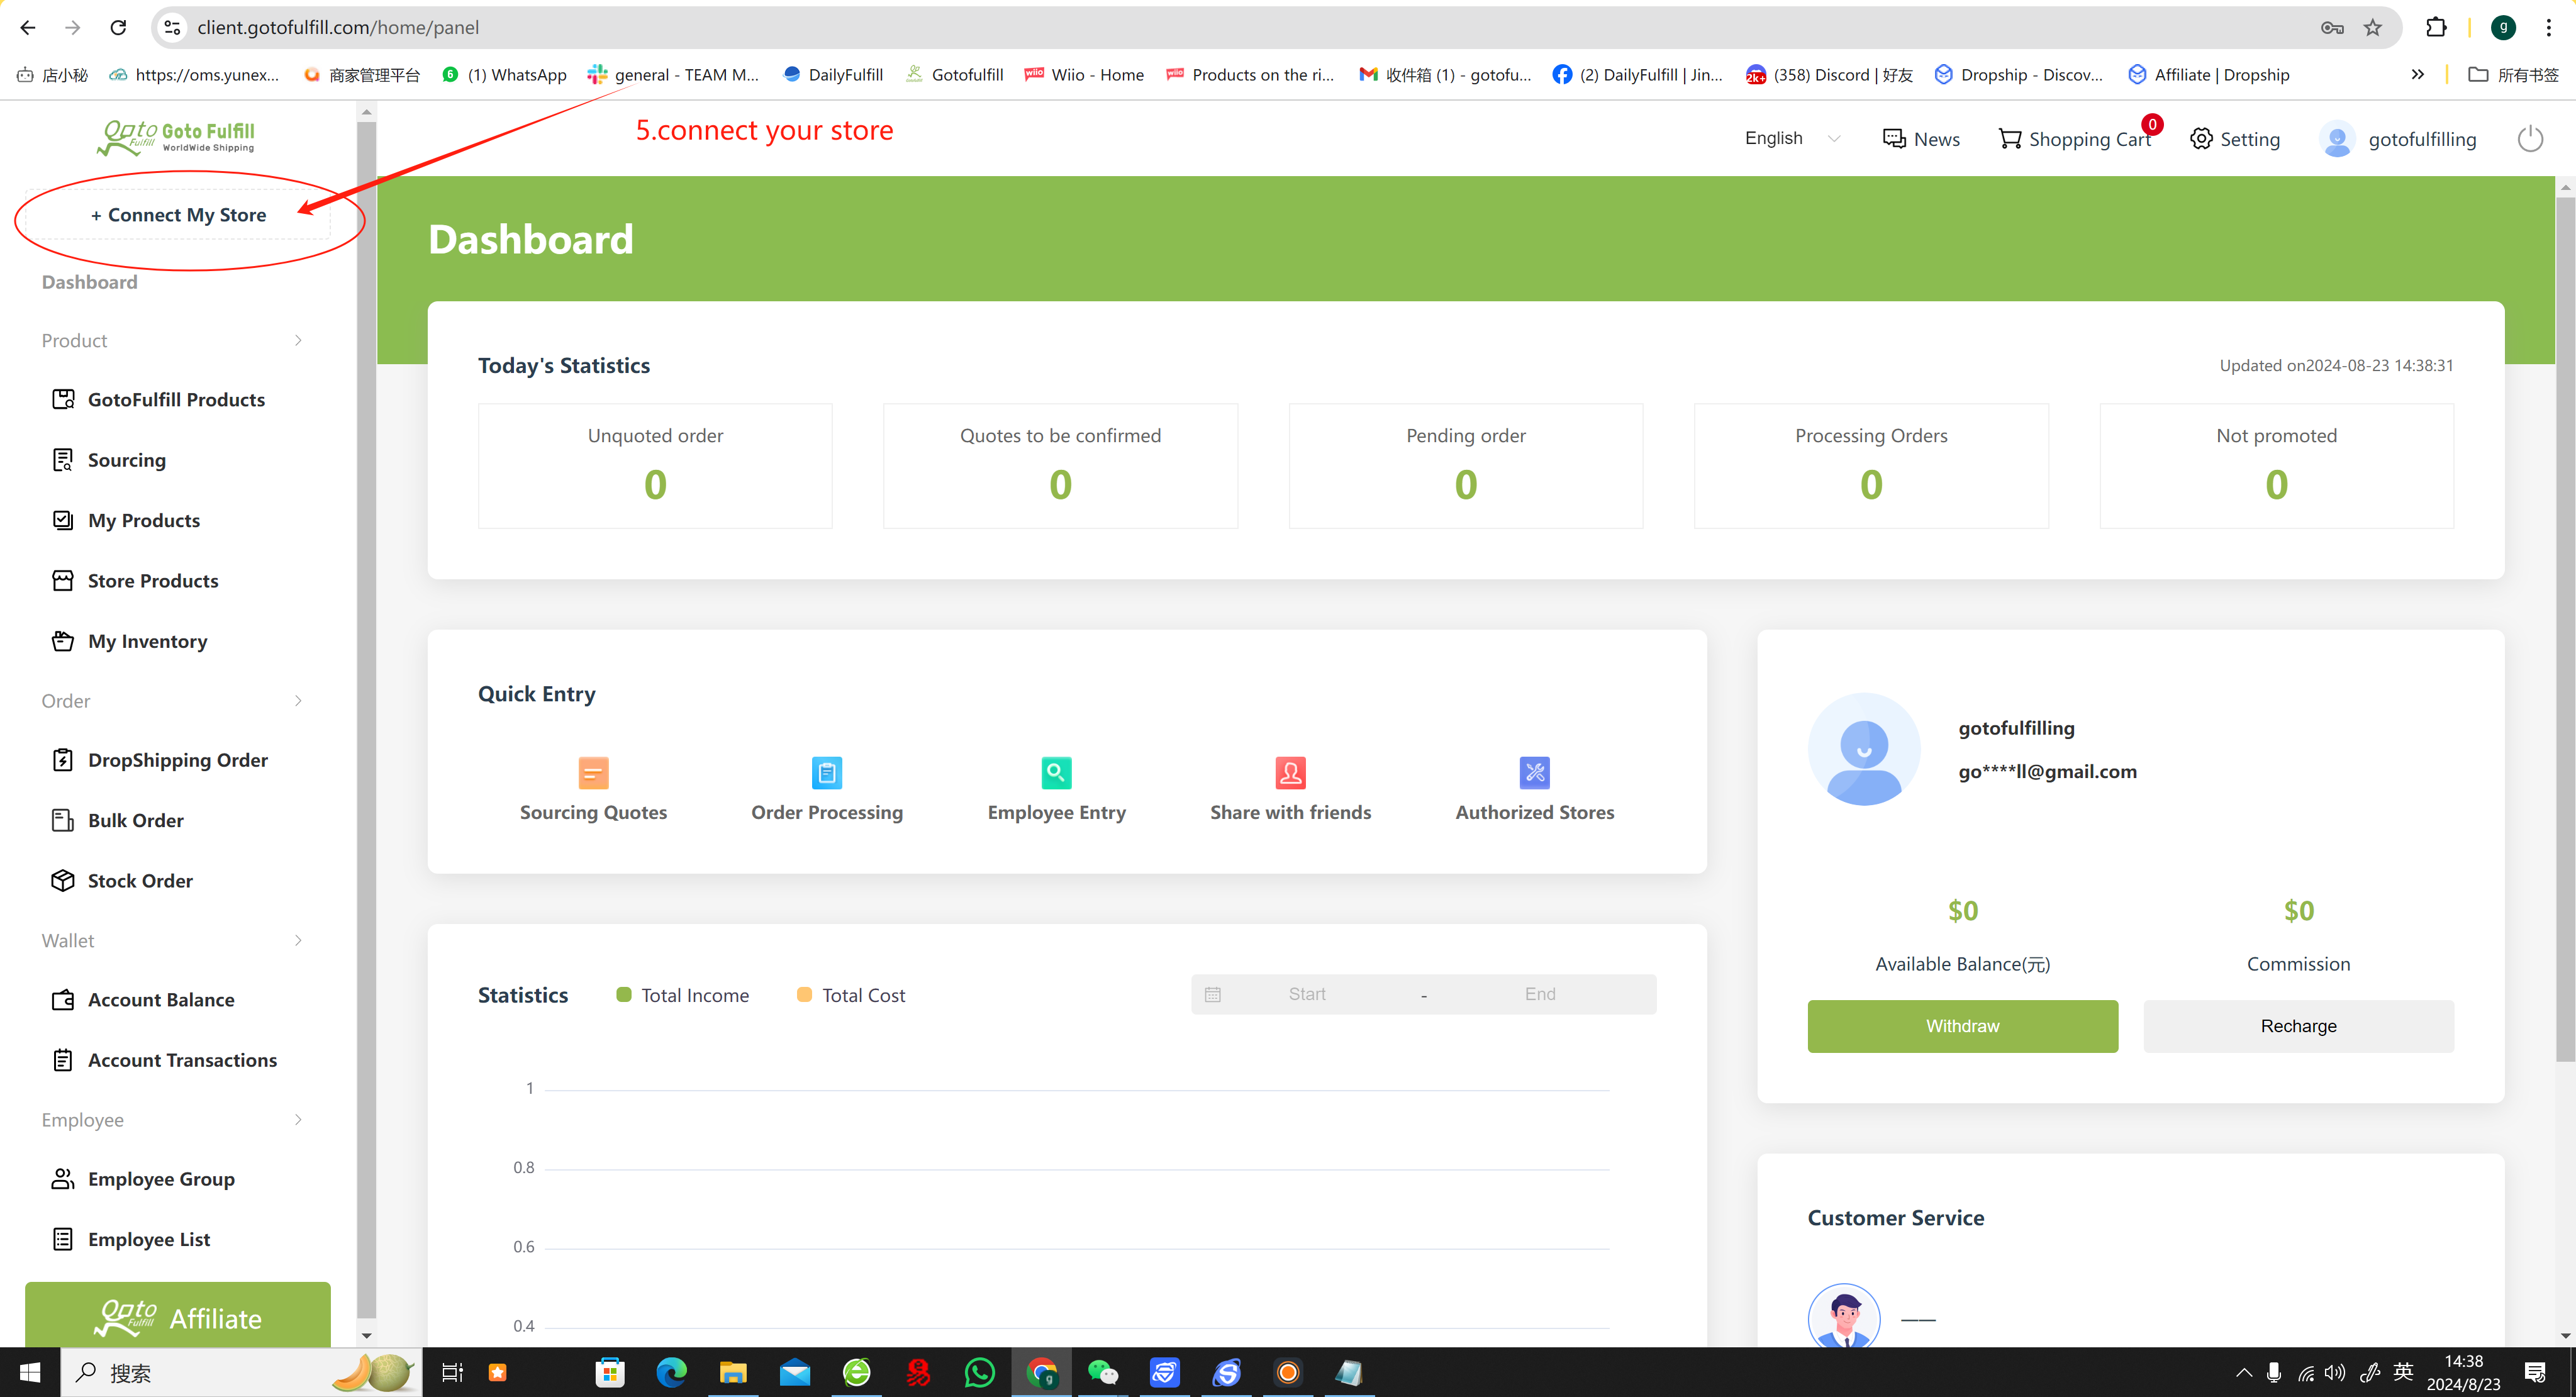Click the Not promoted statistic card

[x=2277, y=466]
